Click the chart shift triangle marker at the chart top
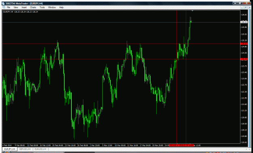The width and height of the screenshot is (253, 153). [x=192, y=11]
